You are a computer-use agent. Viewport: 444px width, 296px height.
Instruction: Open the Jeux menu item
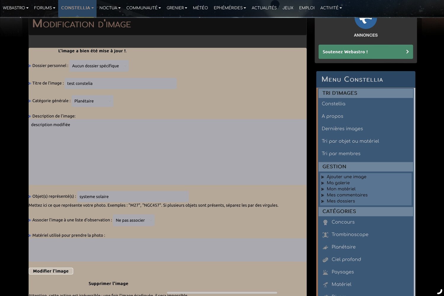click(288, 8)
